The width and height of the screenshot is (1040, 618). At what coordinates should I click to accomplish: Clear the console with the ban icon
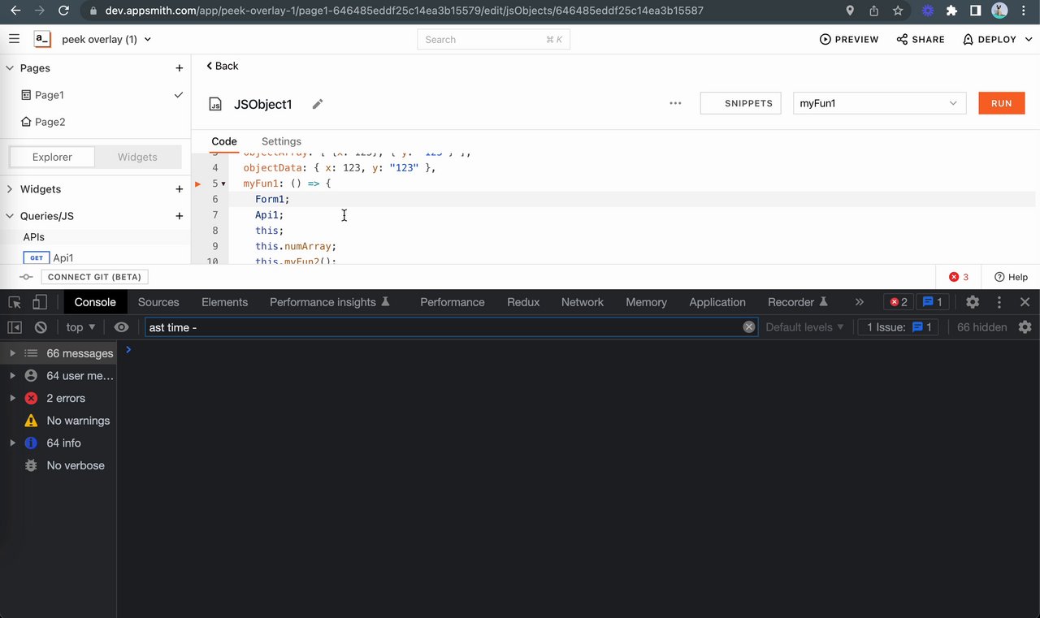pos(41,327)
